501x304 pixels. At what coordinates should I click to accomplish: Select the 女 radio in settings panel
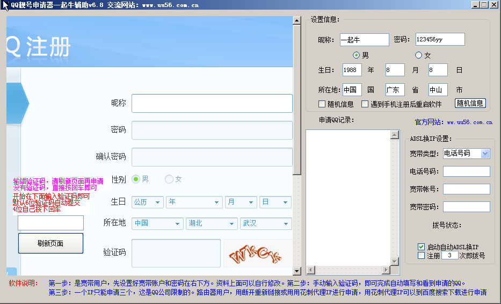418,55
